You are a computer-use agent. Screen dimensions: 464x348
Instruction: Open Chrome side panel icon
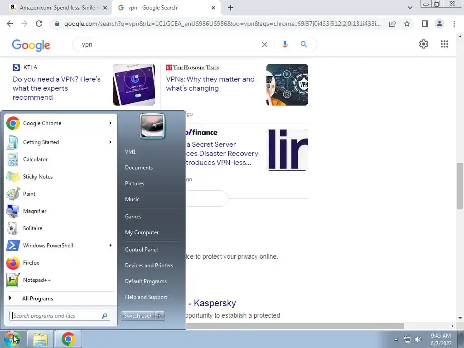[425, 24]
